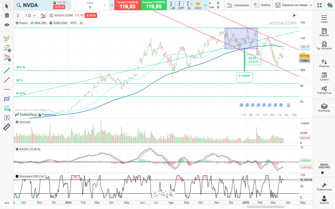This screenshot has width=335, height=209.
Task: Open the SMA (50) indicator label
Action: click(x=38, y=23)
